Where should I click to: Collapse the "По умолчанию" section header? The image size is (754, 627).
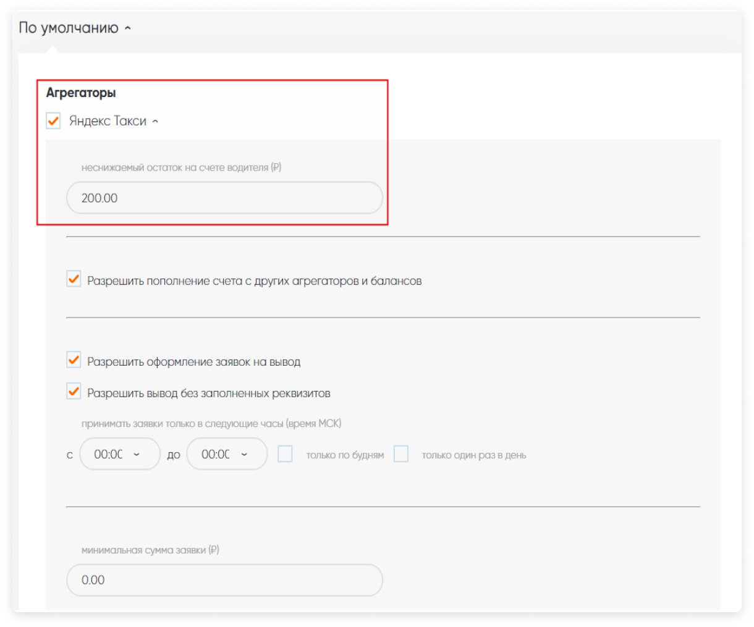(69, 28)
